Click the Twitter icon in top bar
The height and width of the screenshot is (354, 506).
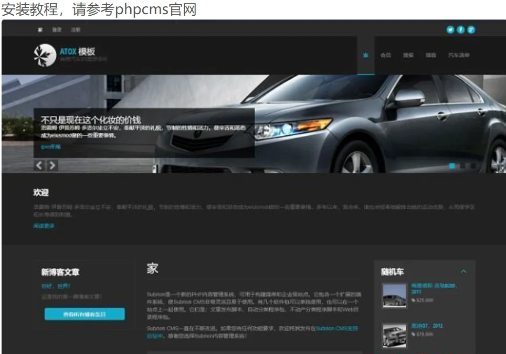tap(450, 30)
